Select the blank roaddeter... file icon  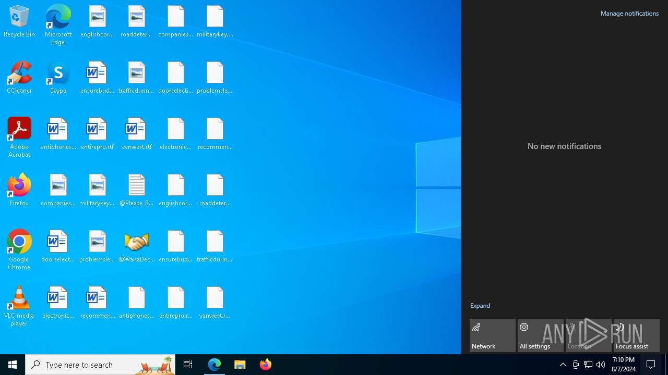coord(215,191)
